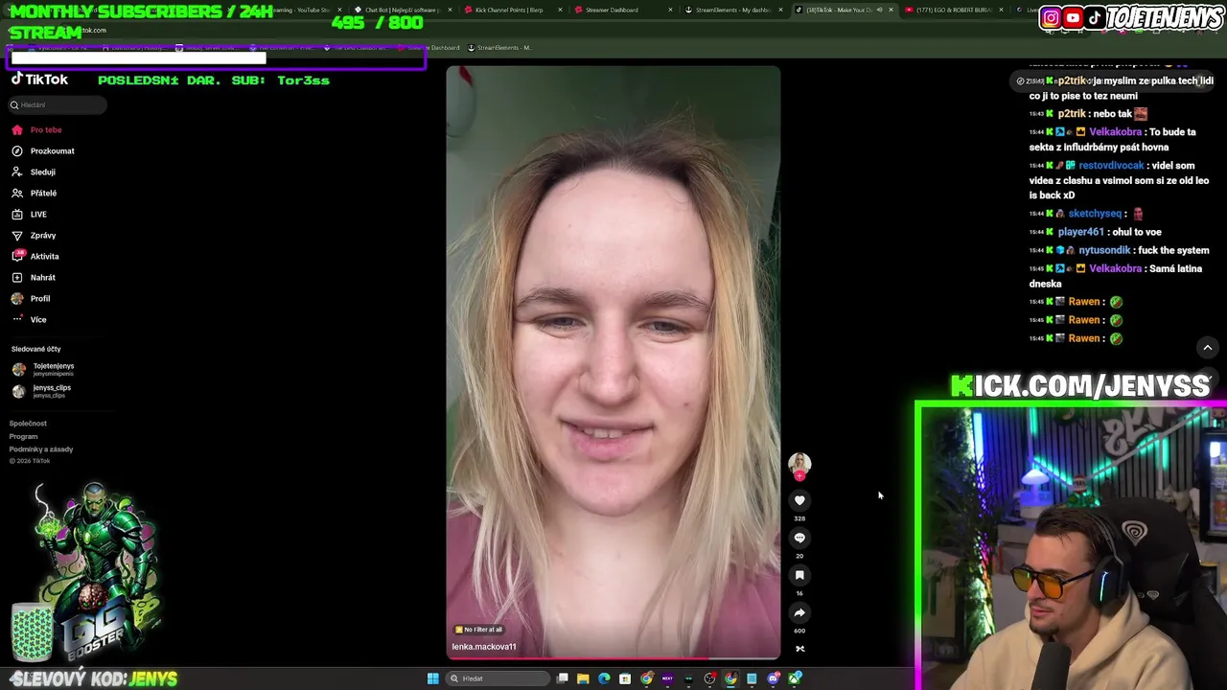
Task: Click chat username sketchyseq
Action: coord(1095,214)
